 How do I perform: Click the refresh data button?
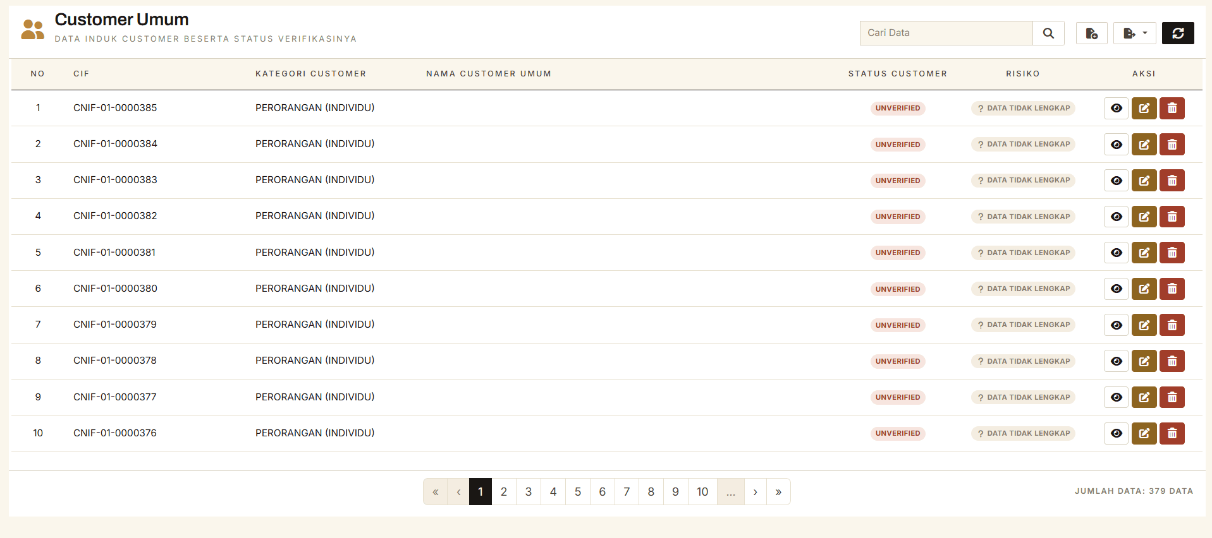pyautogui.click(x=1178, y=33)
